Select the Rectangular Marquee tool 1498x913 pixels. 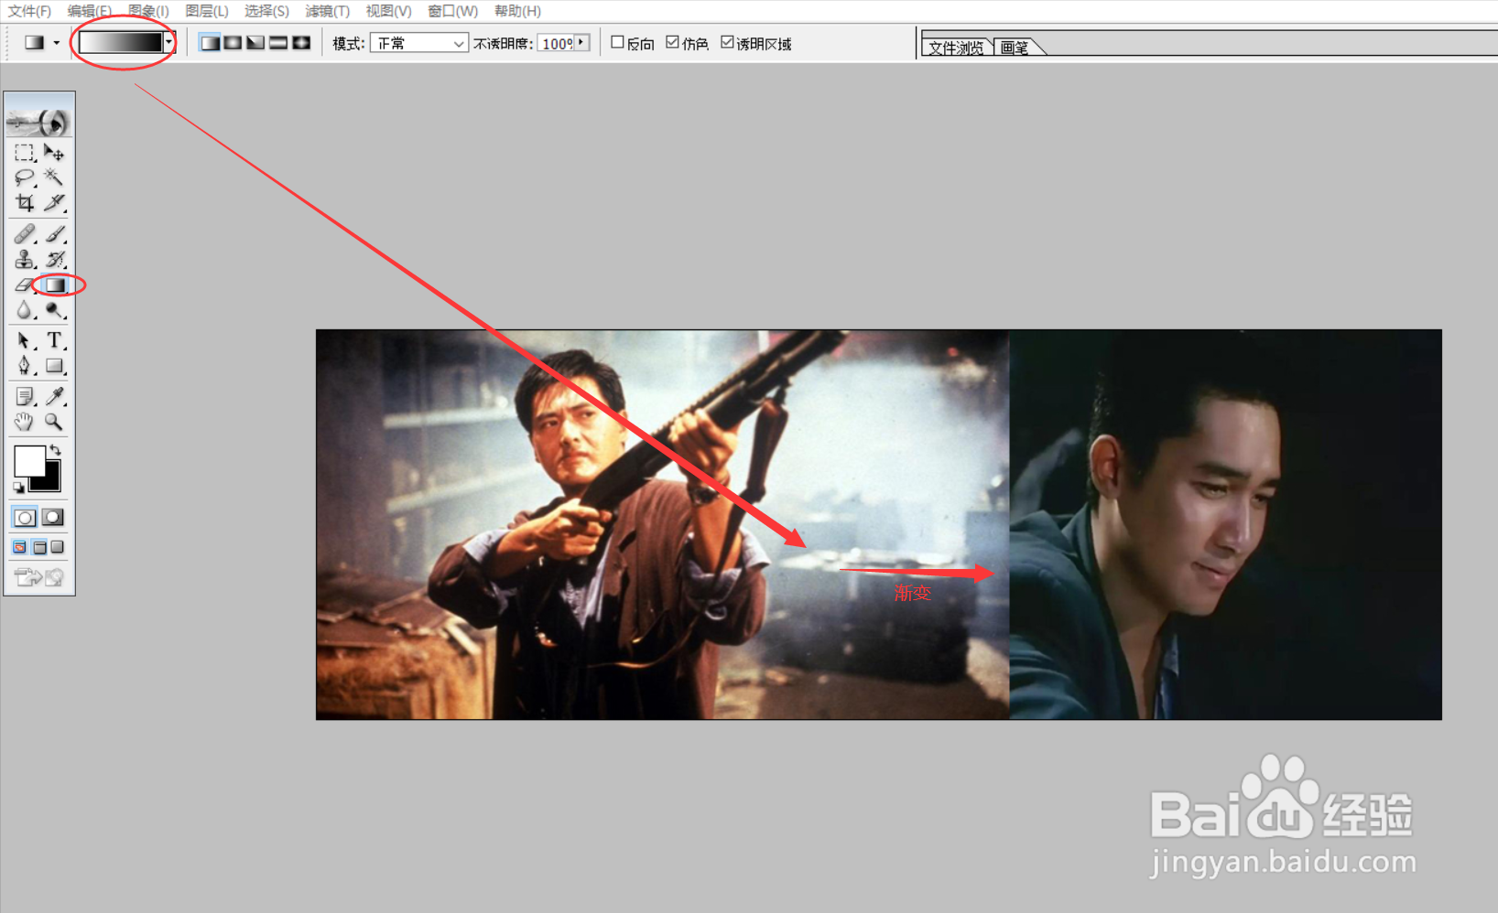[25, 153]
